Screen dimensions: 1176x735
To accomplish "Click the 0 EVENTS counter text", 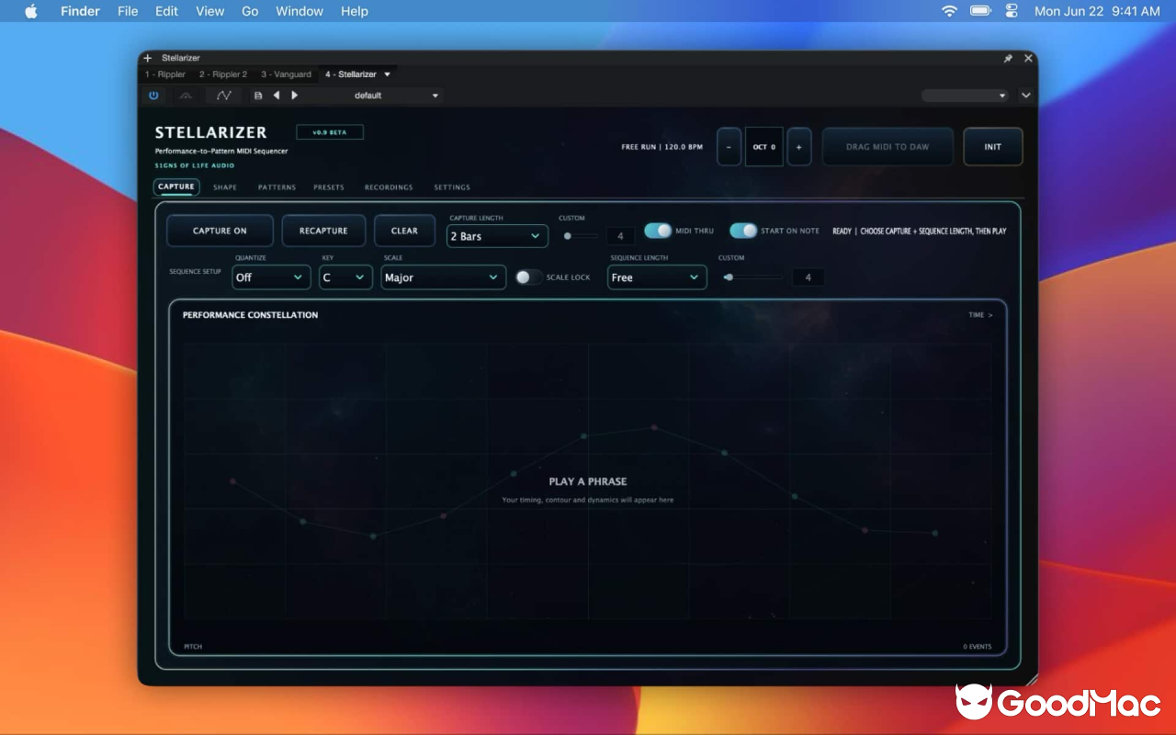I will (978, 647).
